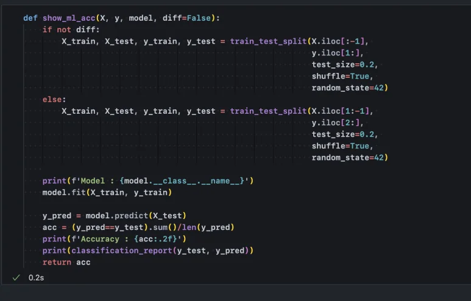Viewport: 471px width, 301px height.
Task: Click the green execution success checkmark icon
Action: [16, 277]
